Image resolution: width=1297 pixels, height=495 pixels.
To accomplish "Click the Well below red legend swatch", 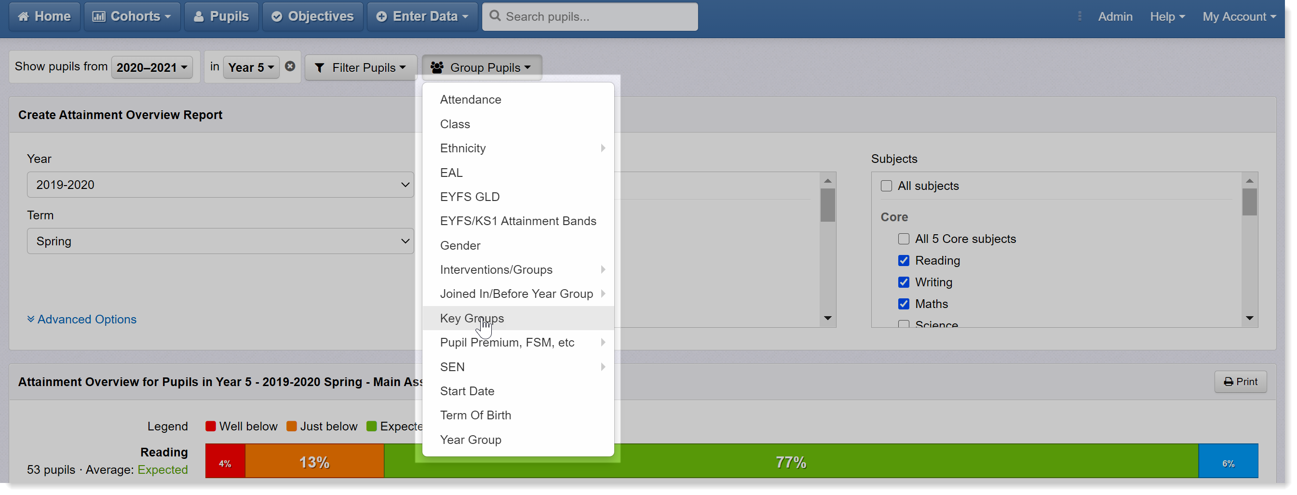I will [210, 427].
